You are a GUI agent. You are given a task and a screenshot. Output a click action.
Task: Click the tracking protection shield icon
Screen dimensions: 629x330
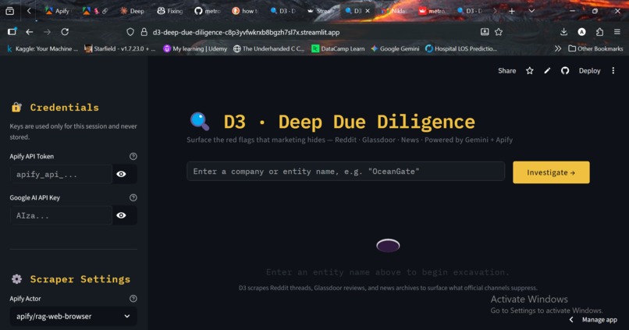click(x=130, y=32)
